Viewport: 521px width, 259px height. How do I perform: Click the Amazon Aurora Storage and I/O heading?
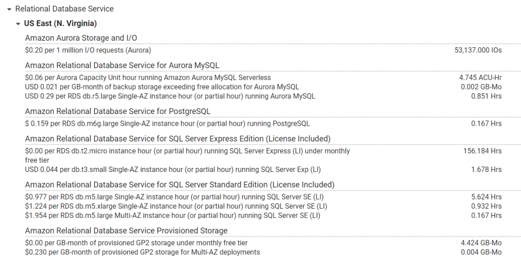81,38
